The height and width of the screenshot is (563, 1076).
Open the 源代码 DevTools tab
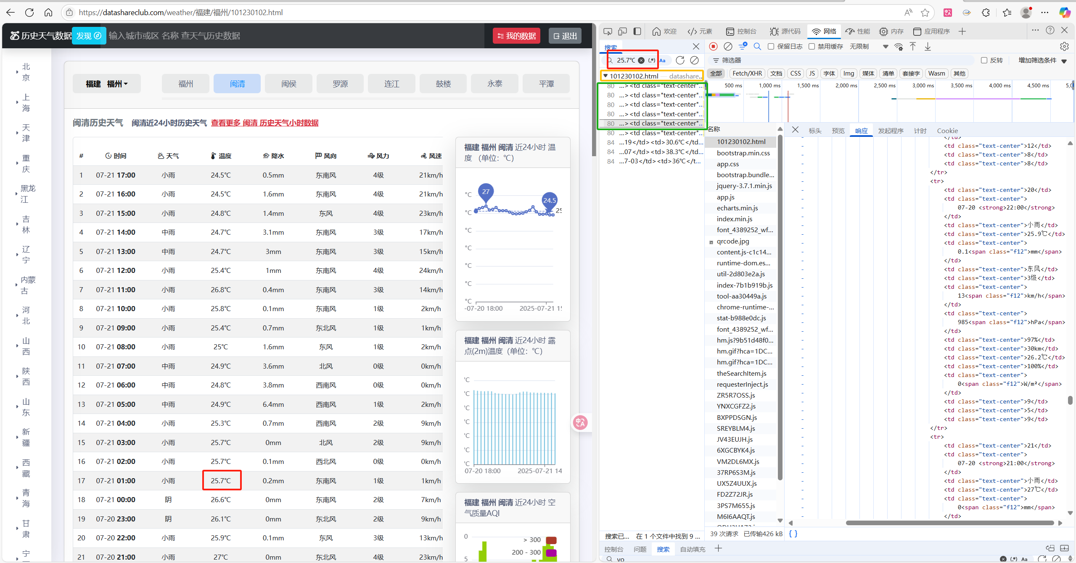tap(785, 31)
